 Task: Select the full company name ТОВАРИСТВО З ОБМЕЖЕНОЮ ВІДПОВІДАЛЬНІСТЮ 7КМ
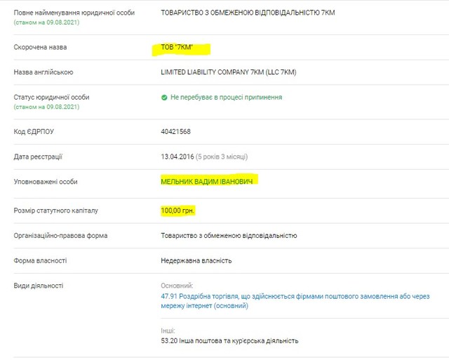(248, 12)
